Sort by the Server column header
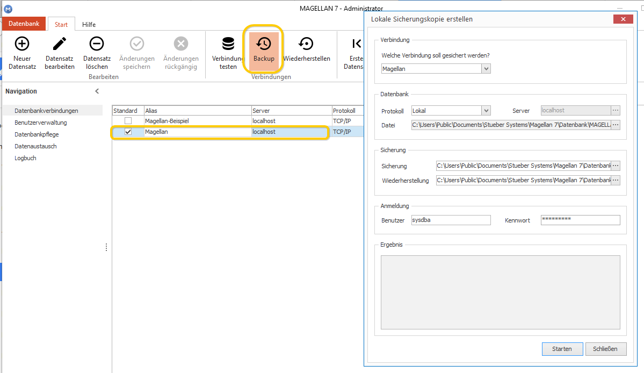The image size is (644, 373). [x=292, y=111]
